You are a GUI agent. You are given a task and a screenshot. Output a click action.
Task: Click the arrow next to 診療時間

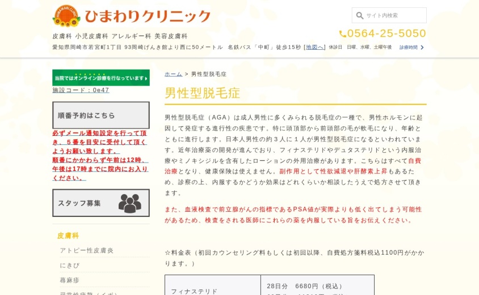pyautogui.click(x=422, y=48)
